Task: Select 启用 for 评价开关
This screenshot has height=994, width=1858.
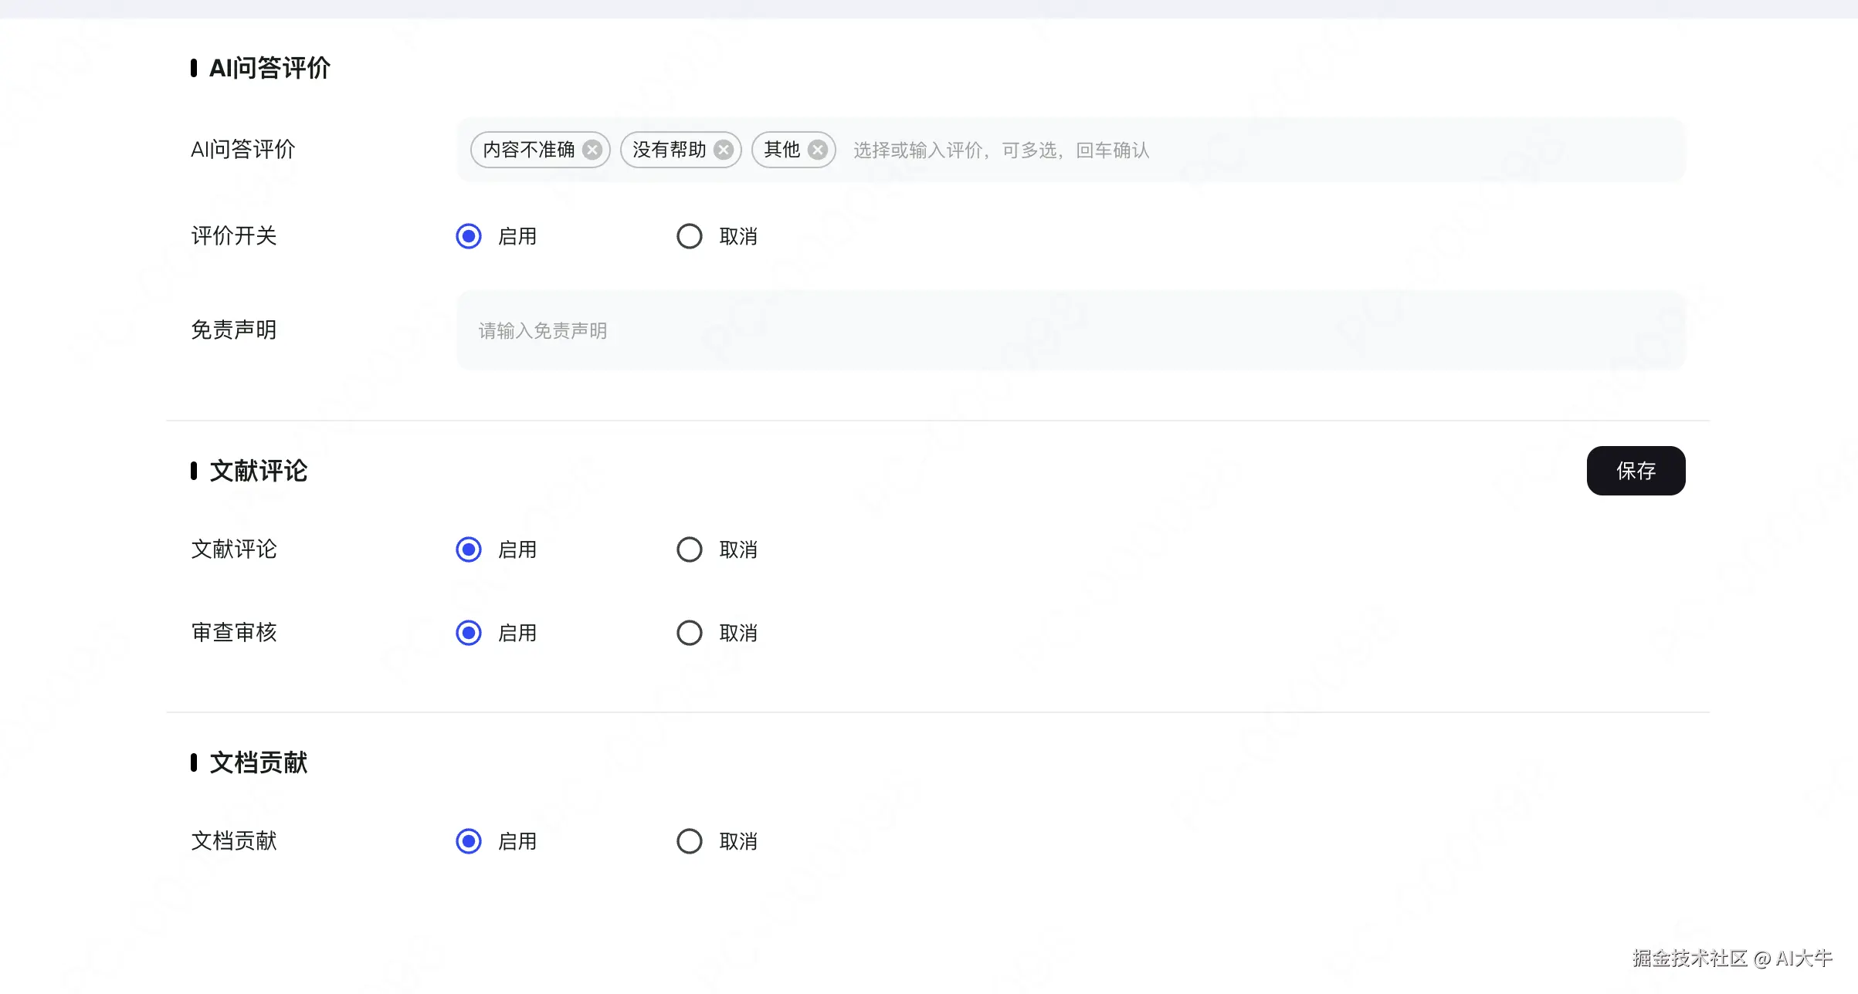Action: coord(469,236)
